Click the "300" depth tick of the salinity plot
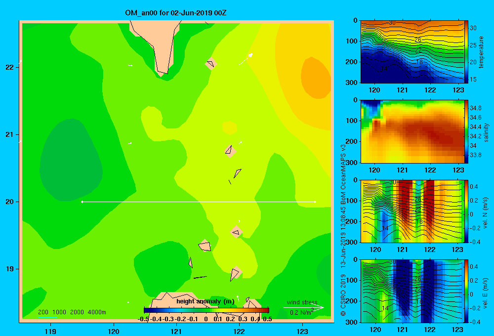 point(353,163)
